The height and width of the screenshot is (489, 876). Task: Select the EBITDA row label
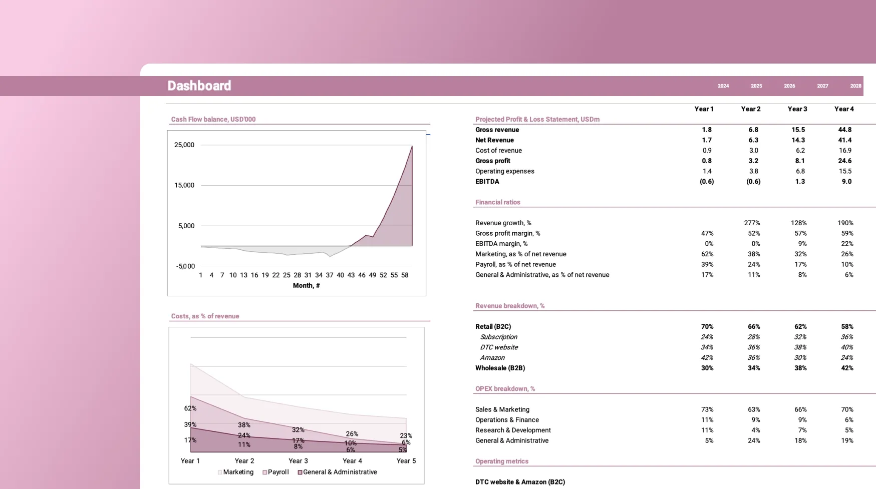point(487,182)
